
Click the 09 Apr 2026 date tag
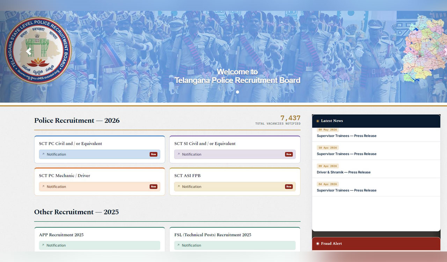pyautogui.click(x=328, y=166)
